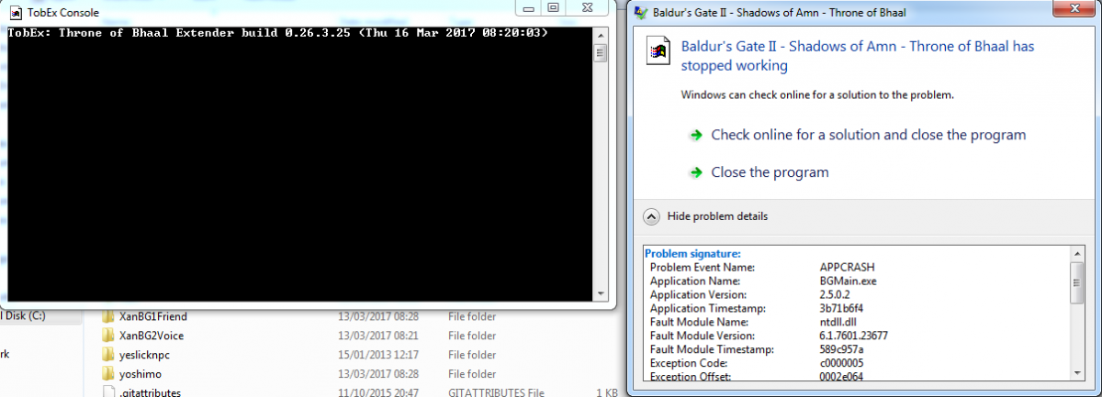Click green arrow beside Check online option
Screen dimensions: 1102x397
point(698,135)
